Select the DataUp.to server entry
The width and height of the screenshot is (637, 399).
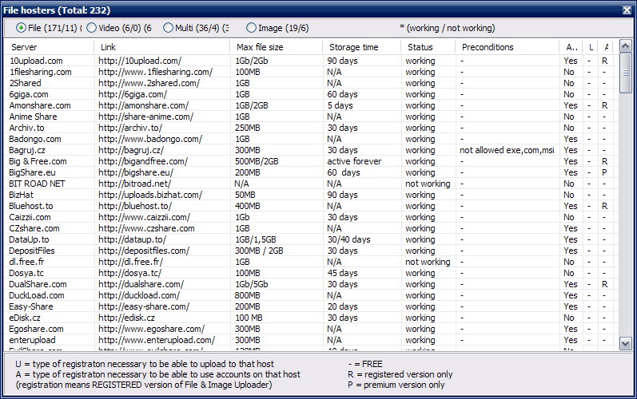[x=29, y=239]
